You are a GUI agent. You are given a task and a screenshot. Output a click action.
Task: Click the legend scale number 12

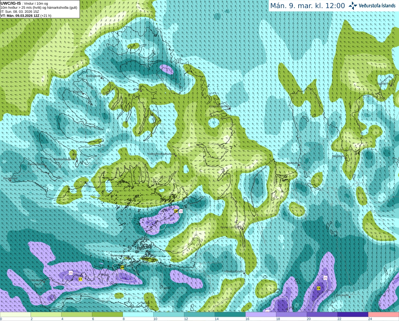pos(186,319)
